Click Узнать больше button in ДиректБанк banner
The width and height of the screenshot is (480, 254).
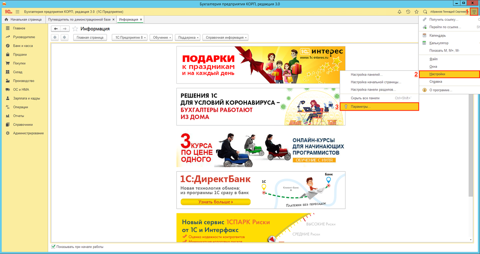216,202
